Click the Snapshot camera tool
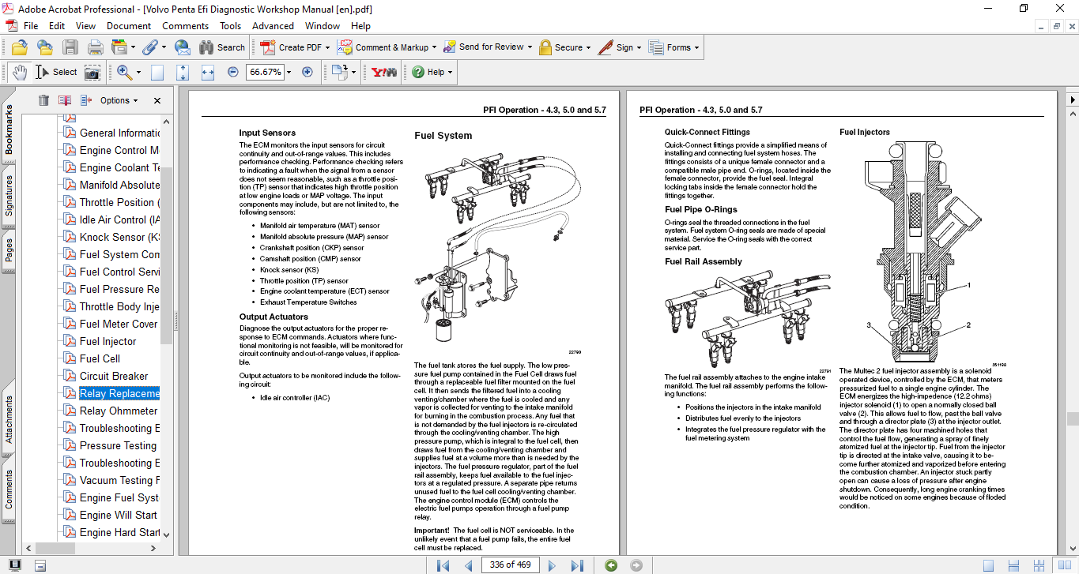1079x574 pixels. [x=92, y=72]
